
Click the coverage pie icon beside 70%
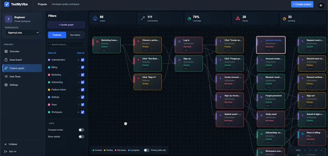tap(189, 19)
